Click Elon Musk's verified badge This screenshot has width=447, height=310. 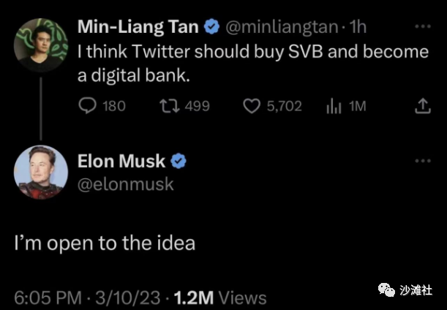(x=178, y=161)
